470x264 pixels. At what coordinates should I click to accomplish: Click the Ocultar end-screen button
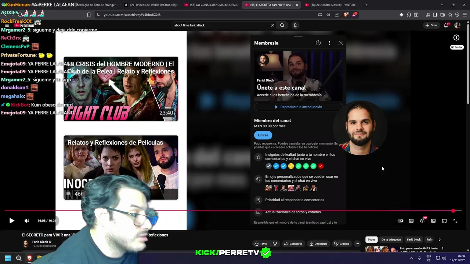point(457,47)
